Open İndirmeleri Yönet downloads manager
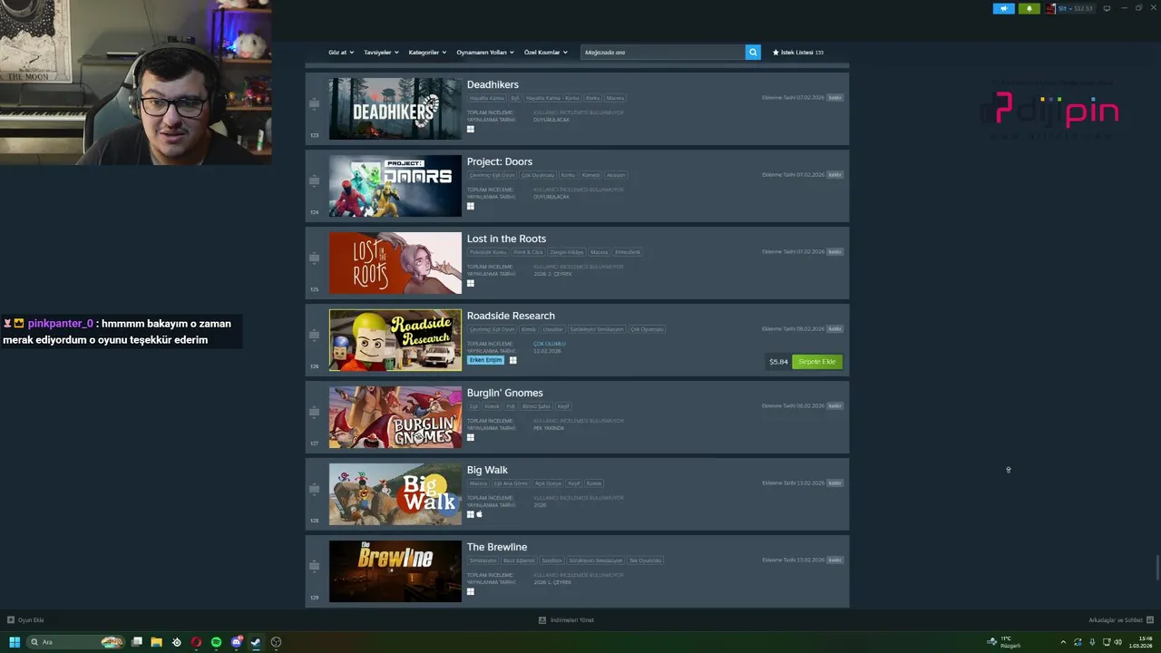Image resolution: width=1161 pixels, height=653 pixels. click(566, 620)
